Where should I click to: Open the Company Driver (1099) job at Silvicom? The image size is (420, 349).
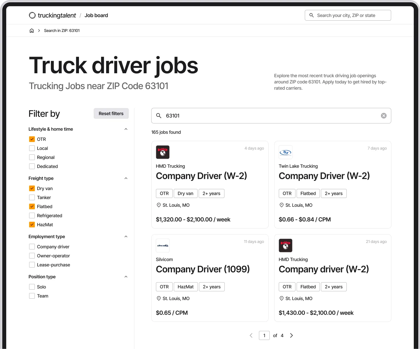[x=203, y=269]
